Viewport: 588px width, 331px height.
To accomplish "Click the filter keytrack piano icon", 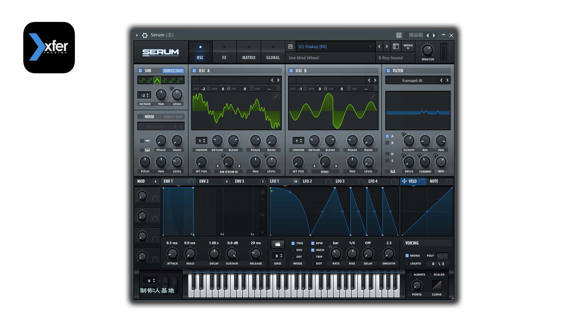I will [x=393, y=171].
